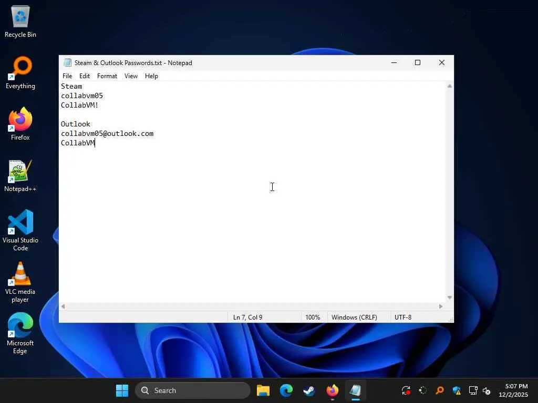
Task: Click the horizontal scrollbar left arrow
Action: pyautogui.click(x=63, y=306)
